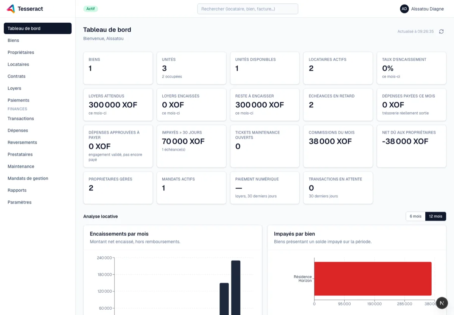The height and width of the screenshot is (315, 454).
Task: Click the Encaissements par mois heading
Action: [119, 234]
